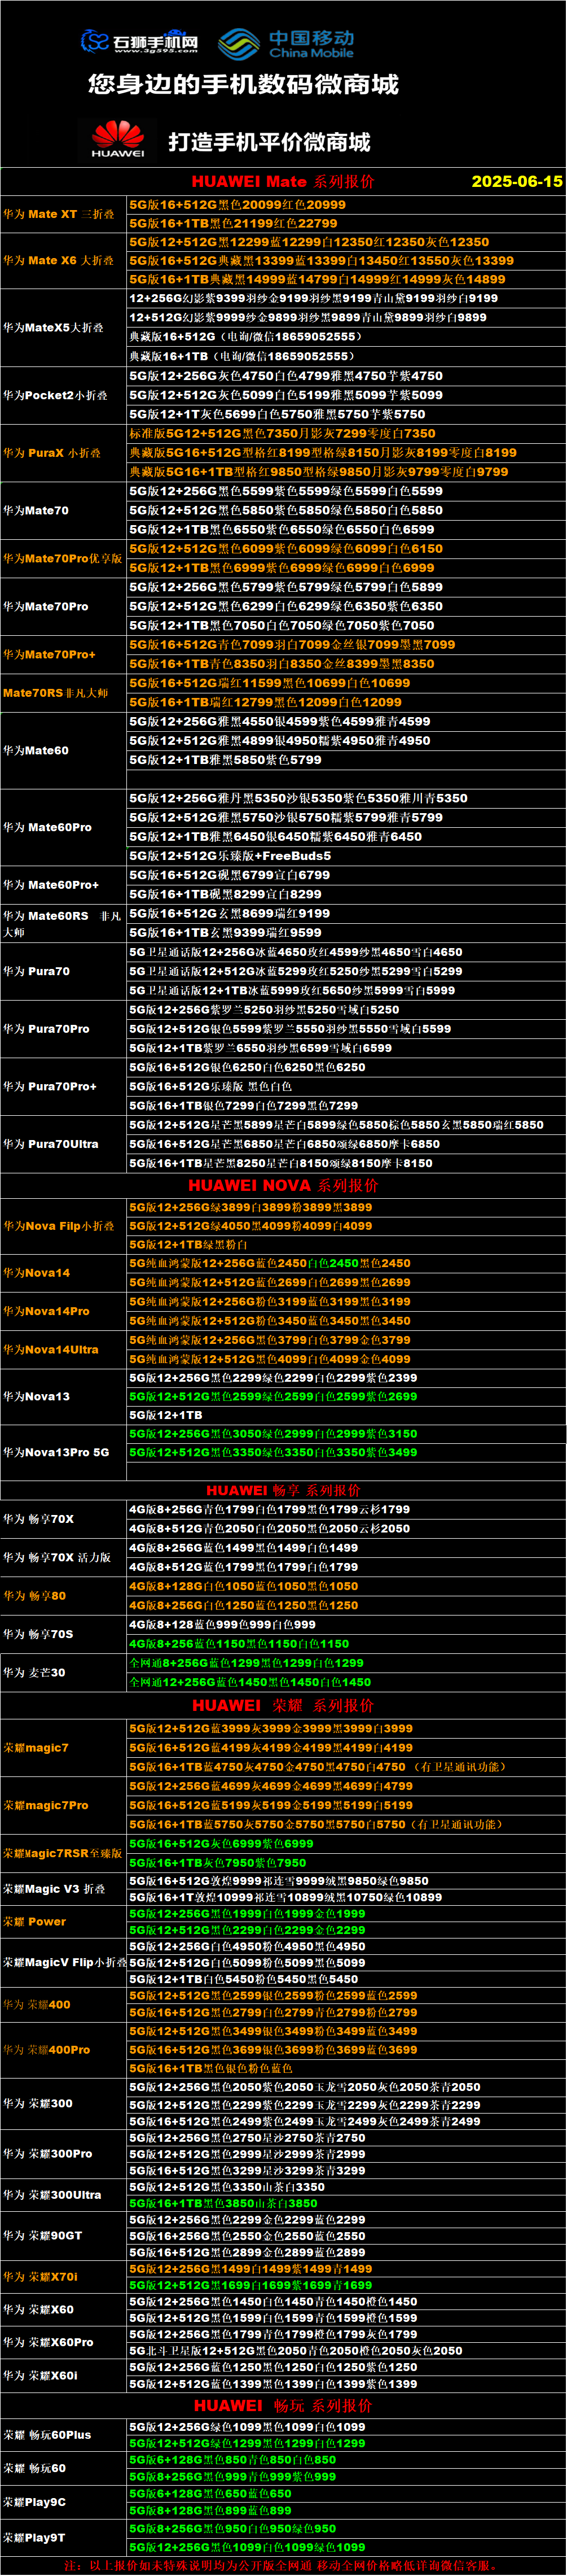Select the tagline 打造手机平价微商城
This screenshot has width=567, height=2576.
click(x=269, y=142)
